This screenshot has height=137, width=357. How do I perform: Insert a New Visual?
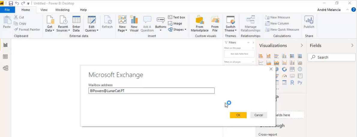tap(134, 24)
